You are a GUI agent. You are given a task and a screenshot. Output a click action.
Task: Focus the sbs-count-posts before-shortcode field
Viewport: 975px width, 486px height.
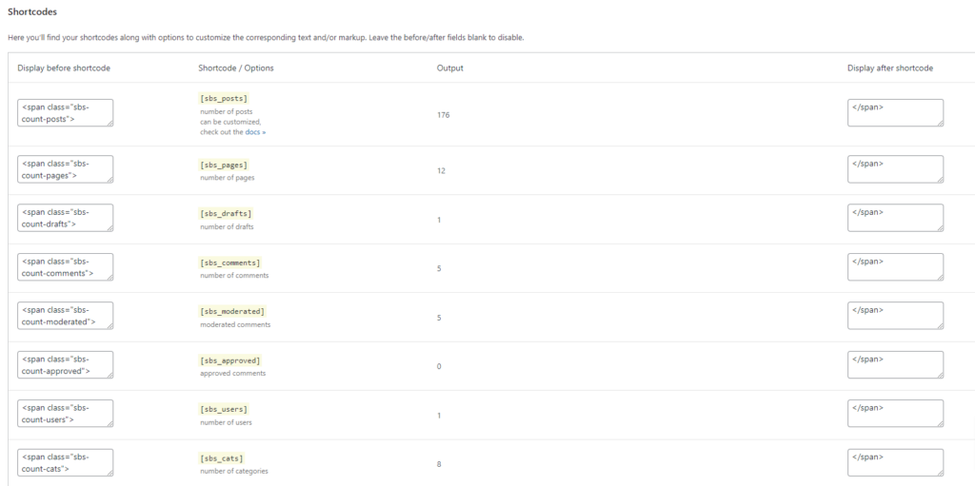tap(65, 113)
